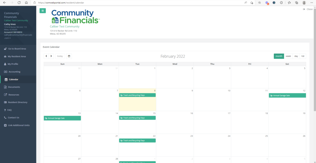Open Documents in the sidebar menu
Image resolution: width=316 pixels, height=163 pixels.
pos(14,87)
